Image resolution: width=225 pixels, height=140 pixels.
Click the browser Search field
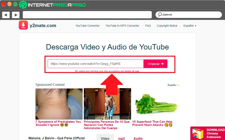189,15
